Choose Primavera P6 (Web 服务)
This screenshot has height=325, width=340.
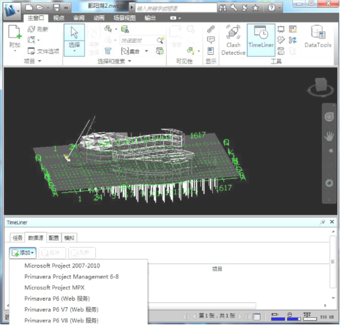pos(57,299)
